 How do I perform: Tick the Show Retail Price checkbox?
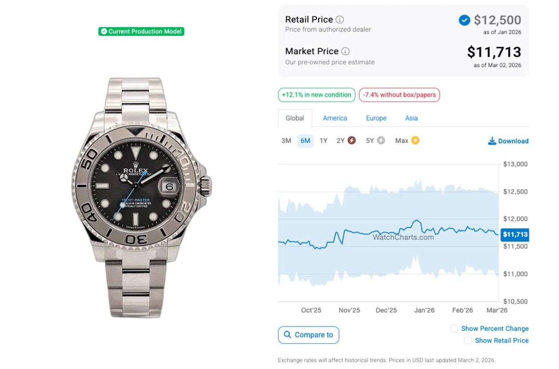click(468, 341)
